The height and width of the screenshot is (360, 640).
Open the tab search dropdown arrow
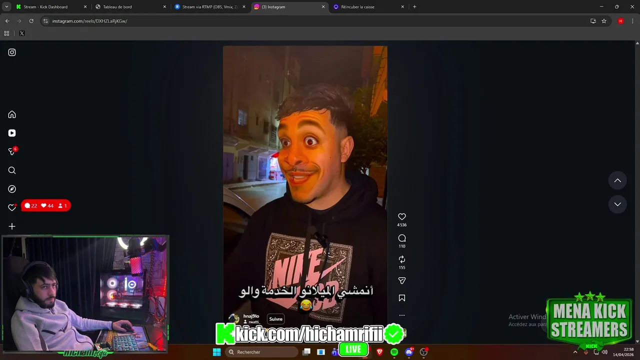click(x=6, y=7)
